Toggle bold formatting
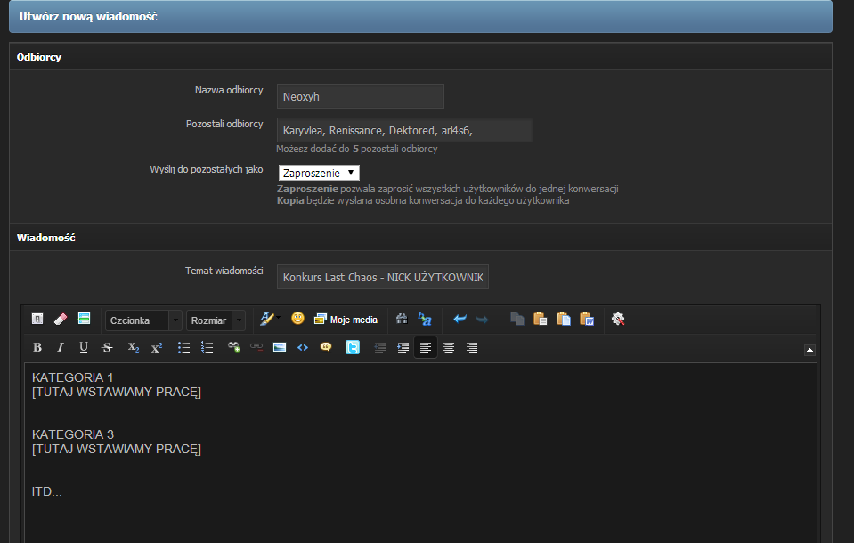854x543 pixels. 37,347
